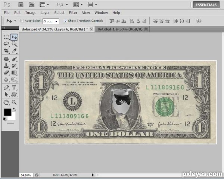Click Distribute Top Edges icon

pyautogui.click(x=155, y=21)
